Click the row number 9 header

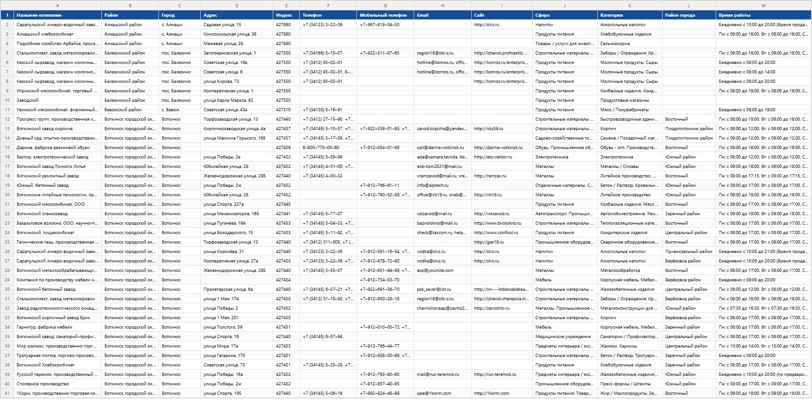pyautogui.click(x=7, y=91)
